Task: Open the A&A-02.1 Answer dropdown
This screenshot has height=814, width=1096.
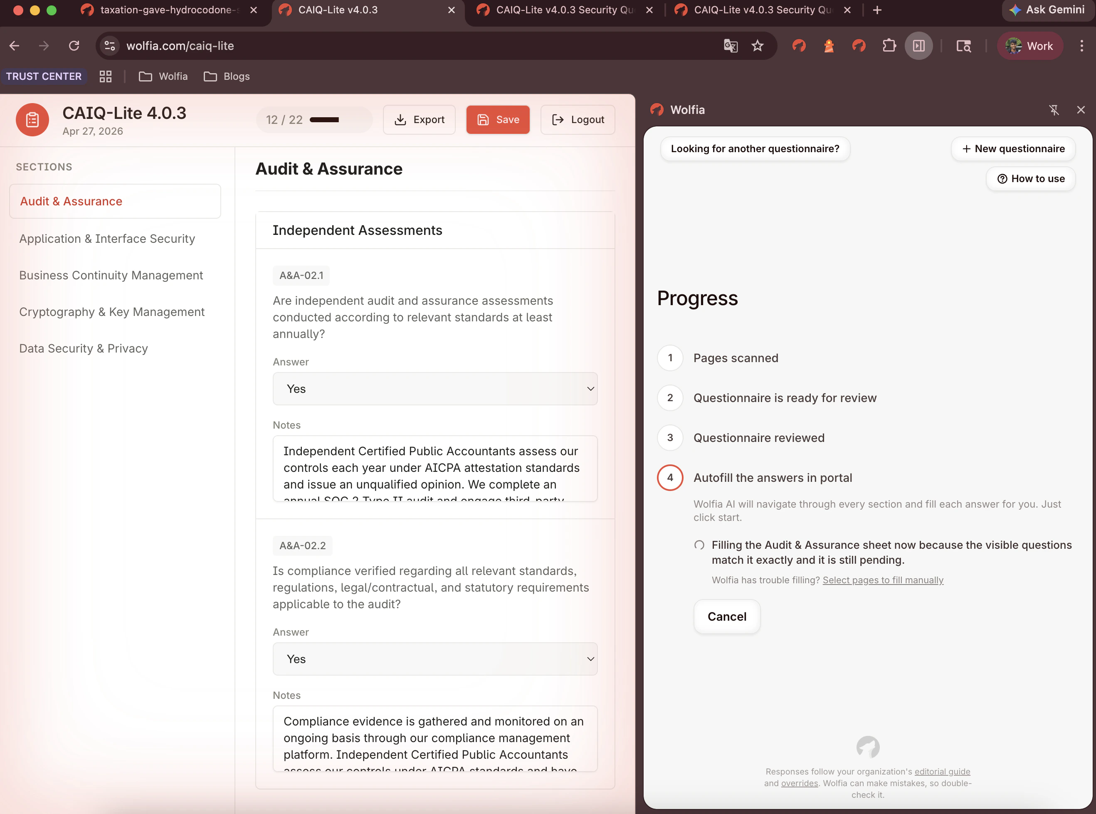Action: (x=434, y=389)
